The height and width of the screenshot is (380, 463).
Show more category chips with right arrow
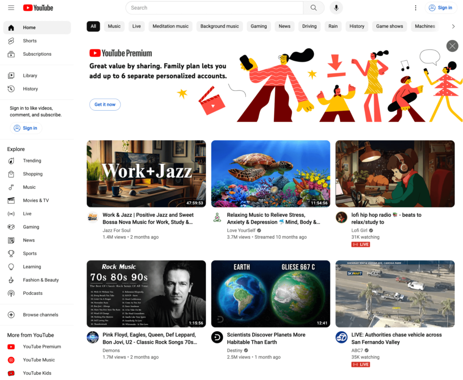pos(453,26)
